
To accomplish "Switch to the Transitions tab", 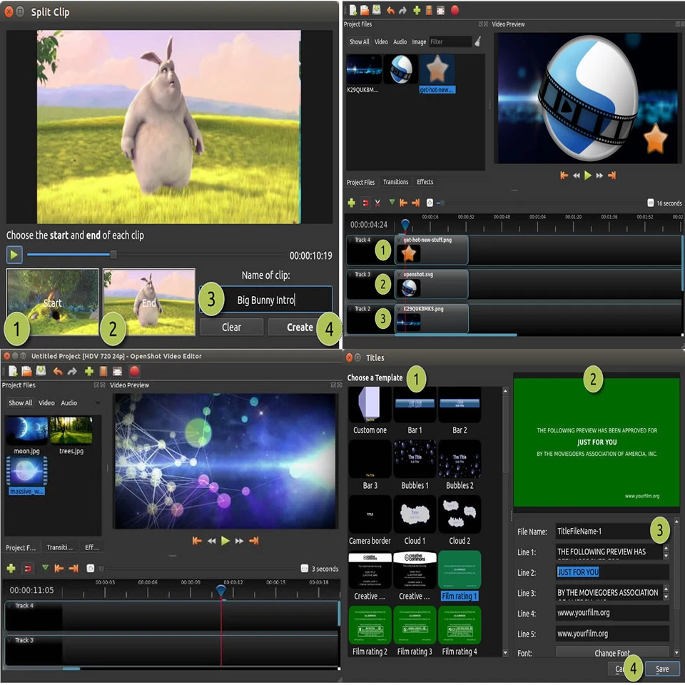I will tap(395, 182).
